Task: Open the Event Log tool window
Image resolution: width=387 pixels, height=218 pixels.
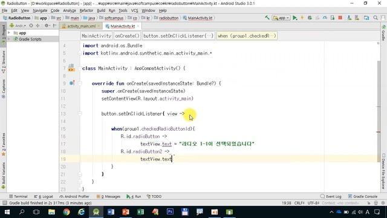Action: (331, 196)
